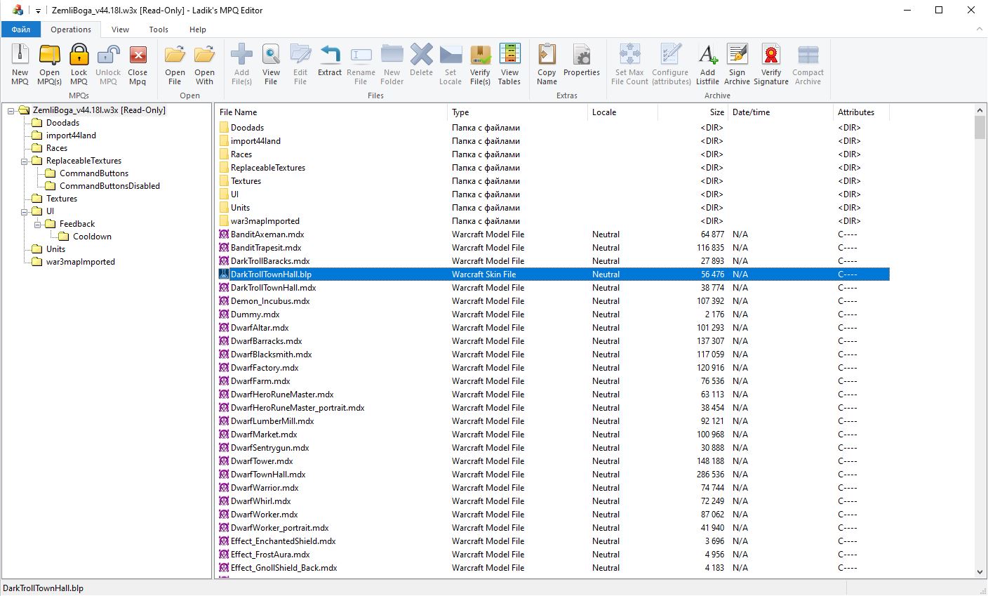
Task: Collapse the ribbon with the chevron
Action: (980, 29)
